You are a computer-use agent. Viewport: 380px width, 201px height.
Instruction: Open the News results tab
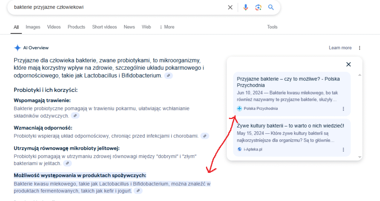(x=129, y=27)
